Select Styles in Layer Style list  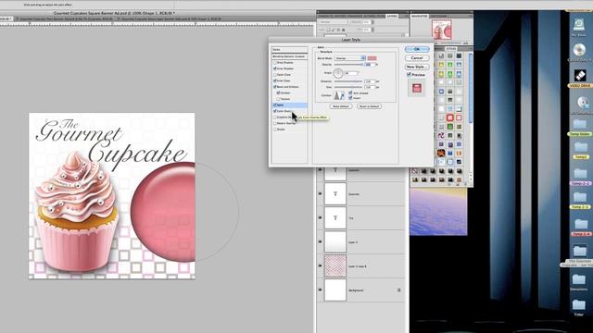point(289,49)
